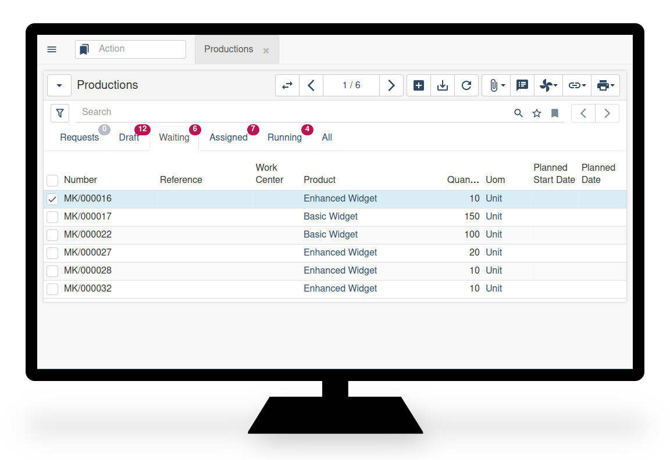670x460 pixels.
Task: Reload the Productions list
Action: pos(466,85)
